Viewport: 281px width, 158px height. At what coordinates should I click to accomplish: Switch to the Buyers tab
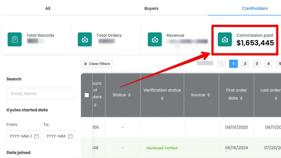coord(151,8)
